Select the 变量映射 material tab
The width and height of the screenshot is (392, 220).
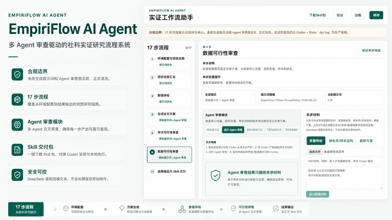[316, 141]
